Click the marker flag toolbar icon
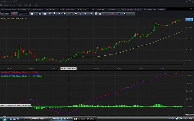Image resolution: width=194 pixels, height=121 pixels. (64, 14)
